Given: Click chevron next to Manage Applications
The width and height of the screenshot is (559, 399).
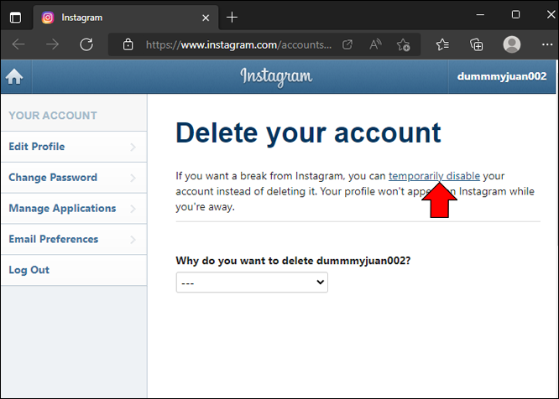Looking at the screenshot, I should click(133, 209).
